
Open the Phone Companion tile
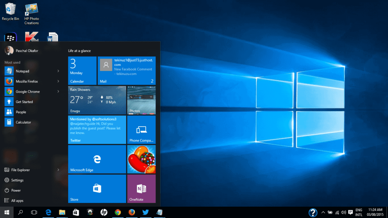point(141,130)
